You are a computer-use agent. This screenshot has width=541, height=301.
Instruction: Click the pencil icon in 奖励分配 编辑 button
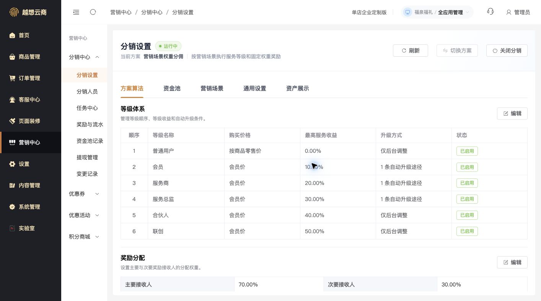pos(506,262)
